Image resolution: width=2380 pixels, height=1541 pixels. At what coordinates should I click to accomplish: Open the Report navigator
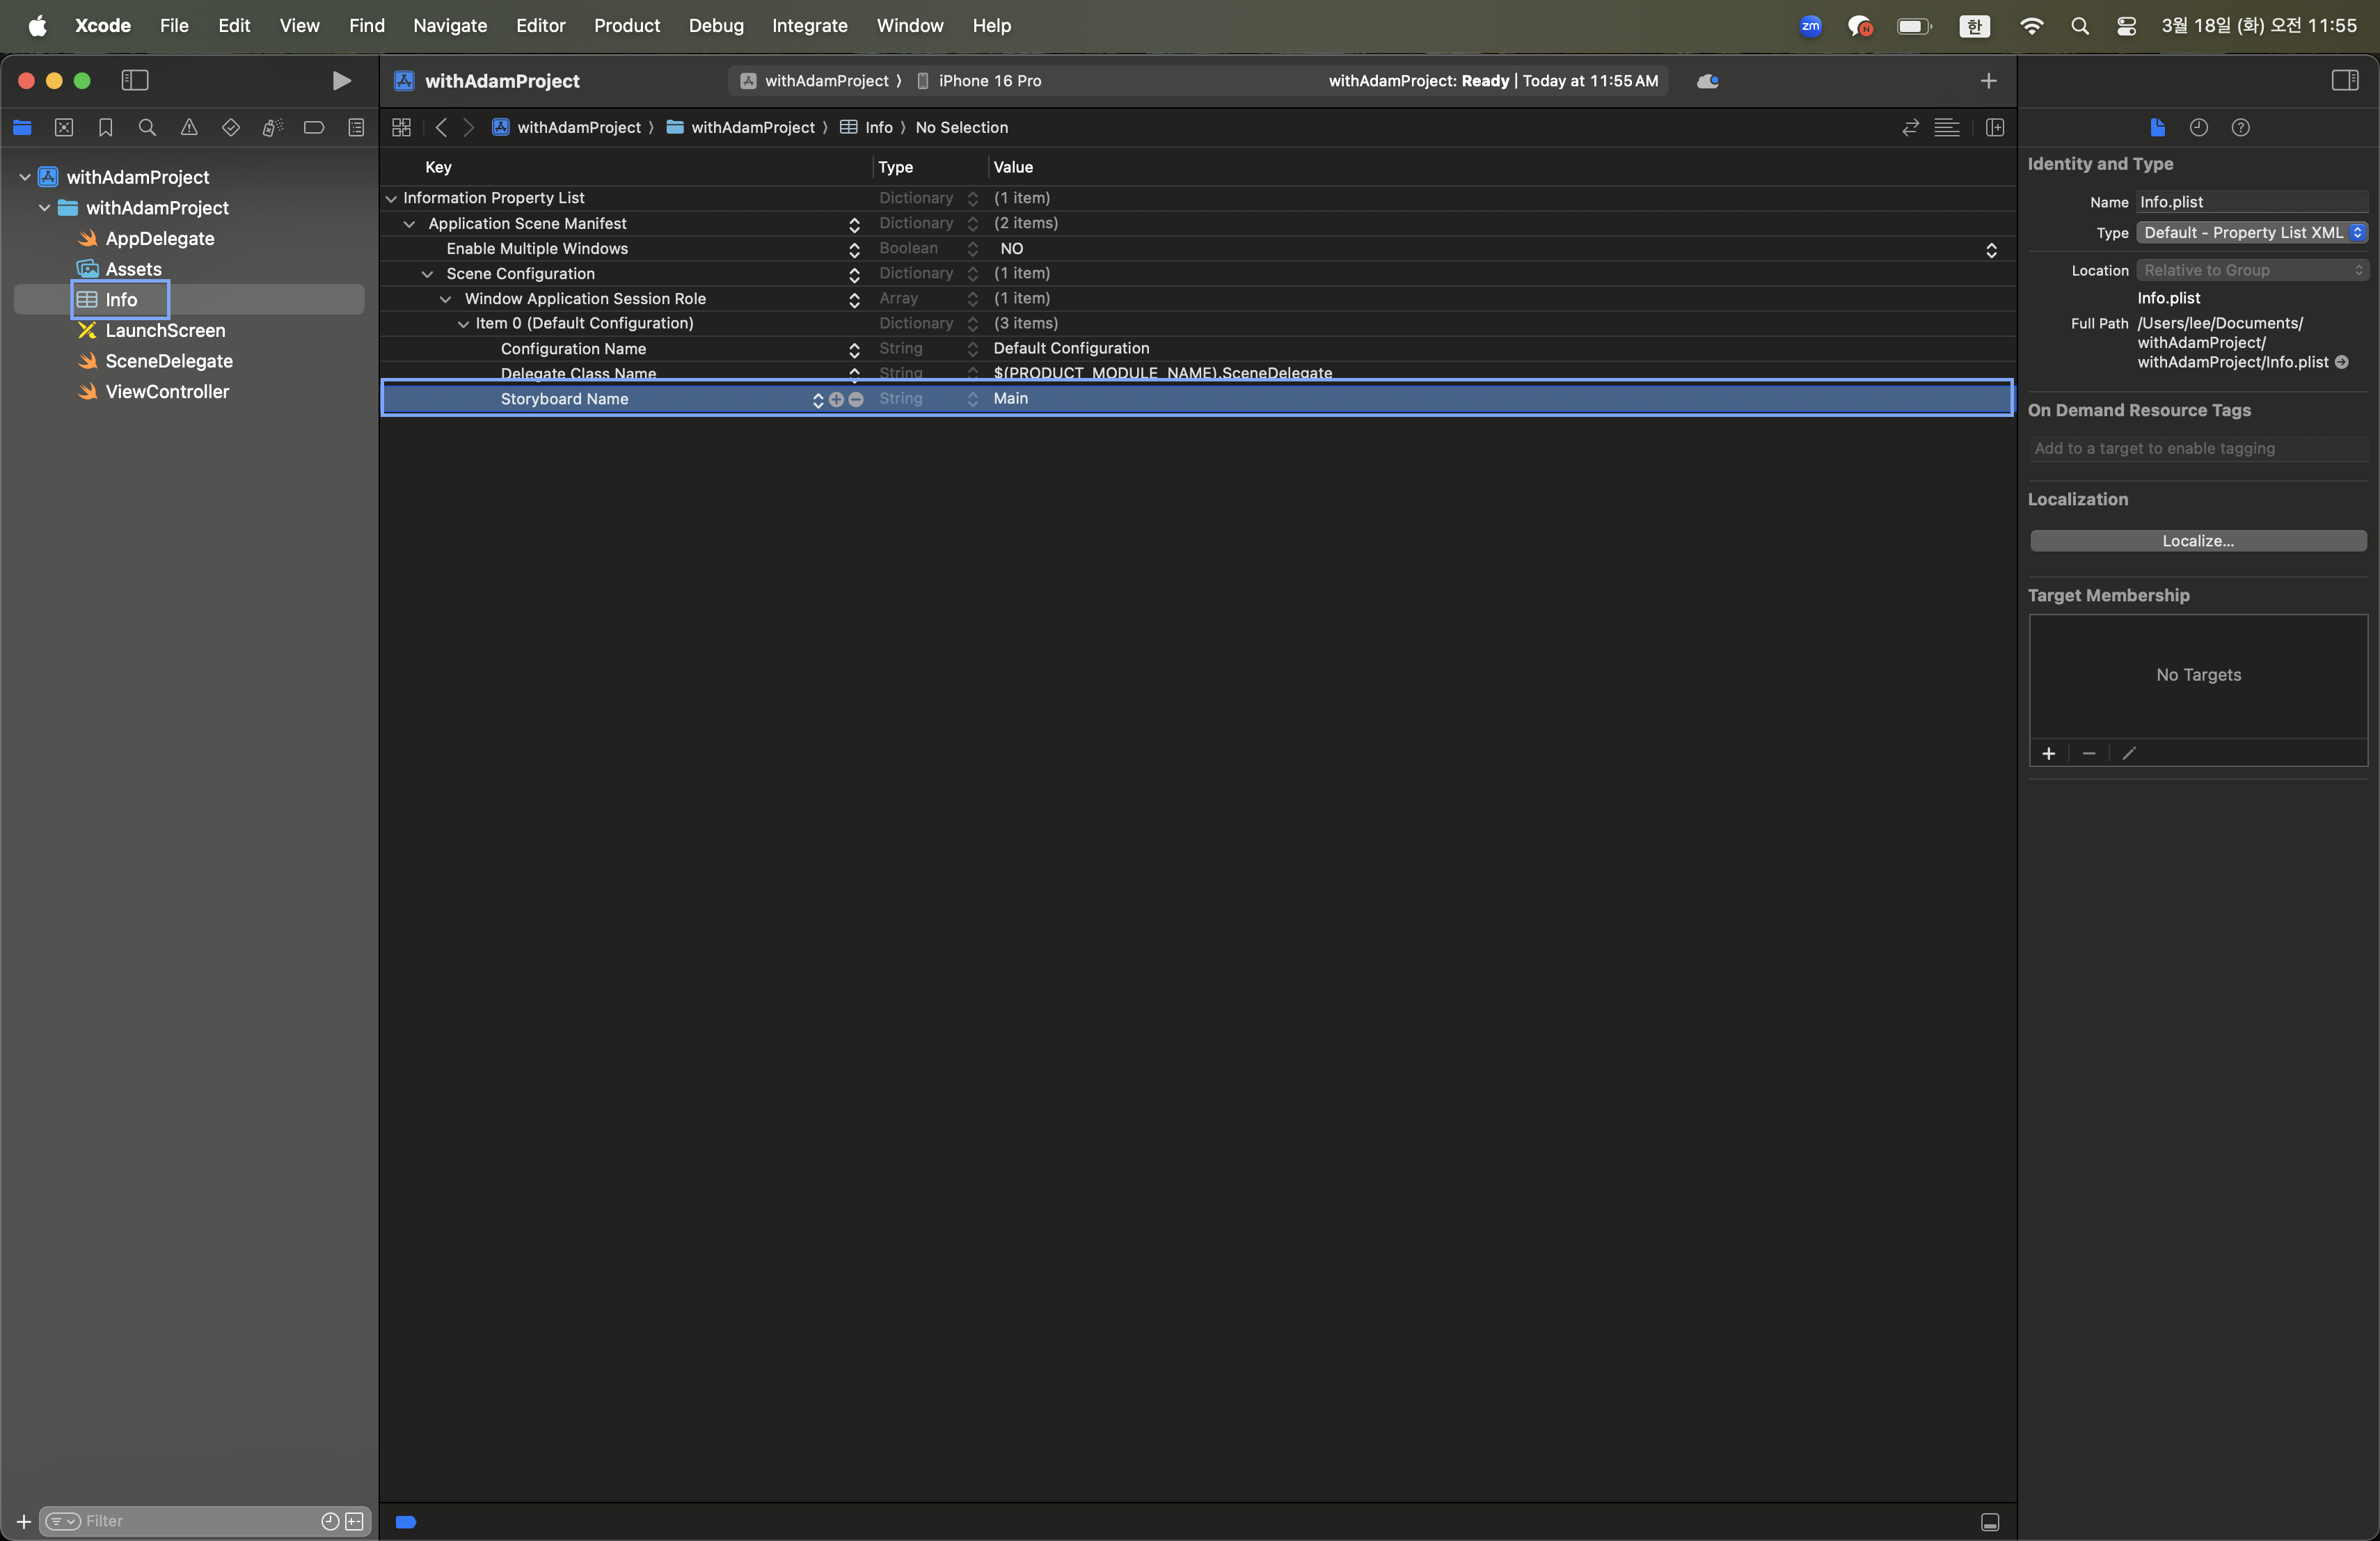(356, 127)
